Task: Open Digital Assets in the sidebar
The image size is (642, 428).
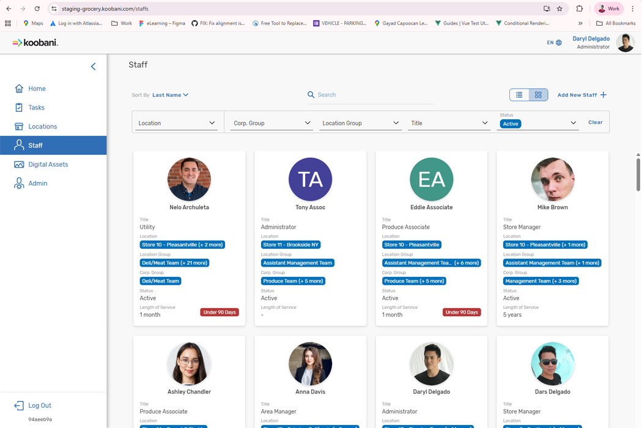Action: (x=48, y=164)
